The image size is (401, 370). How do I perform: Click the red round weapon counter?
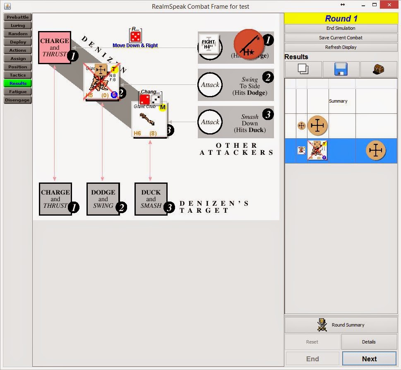248,44
